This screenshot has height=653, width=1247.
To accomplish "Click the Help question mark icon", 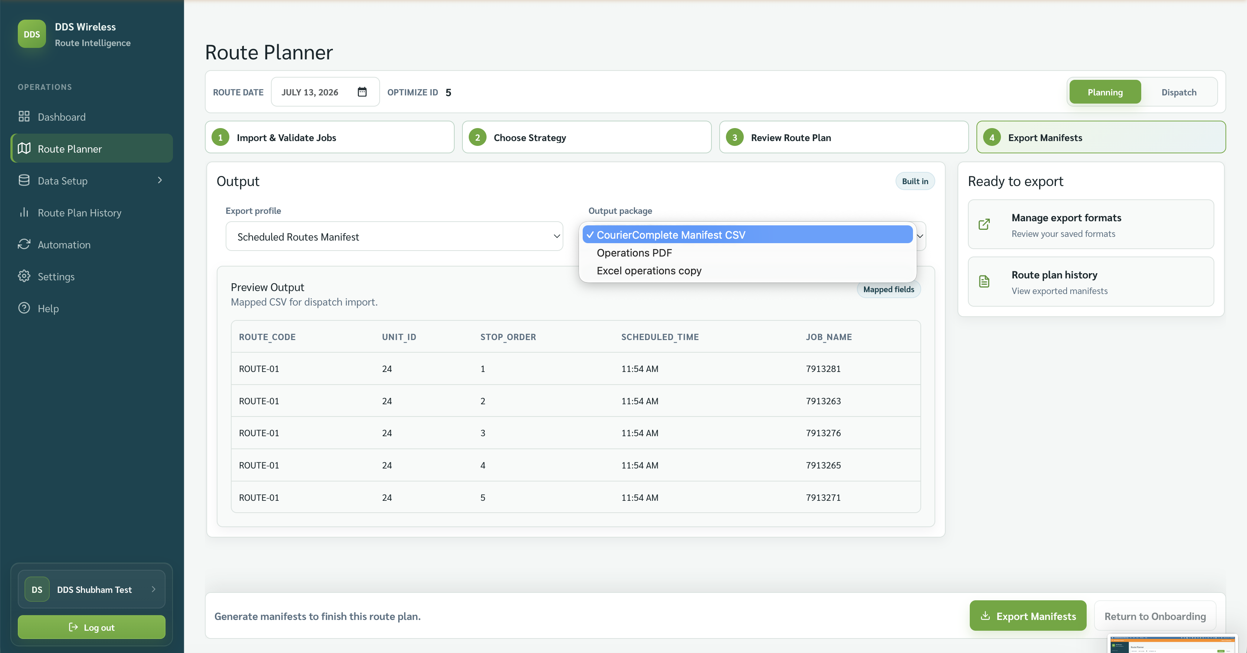I will coord(24,308).
